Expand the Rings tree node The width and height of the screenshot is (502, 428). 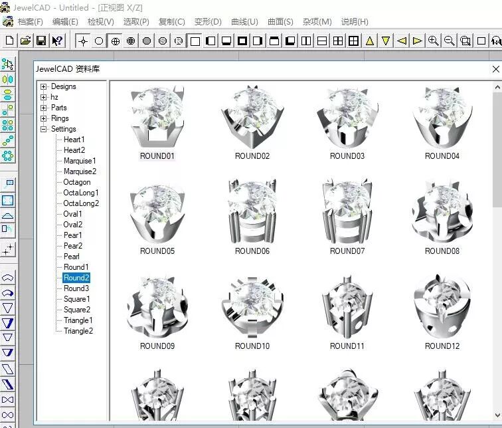44,118
